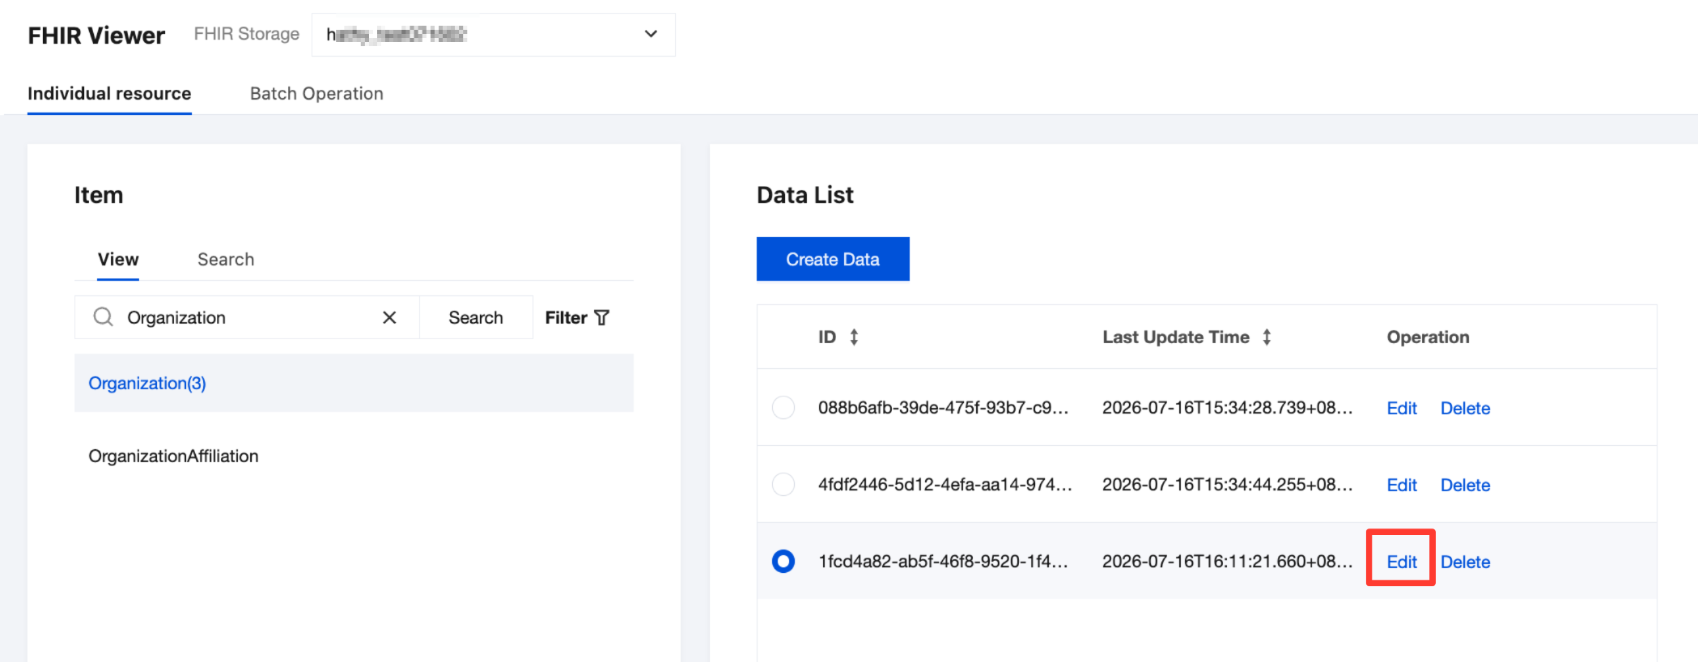The width and height of the screenshot is (1698, 662).
Task: Sort the table by the ID column arrows
Action: pos(854,337)
